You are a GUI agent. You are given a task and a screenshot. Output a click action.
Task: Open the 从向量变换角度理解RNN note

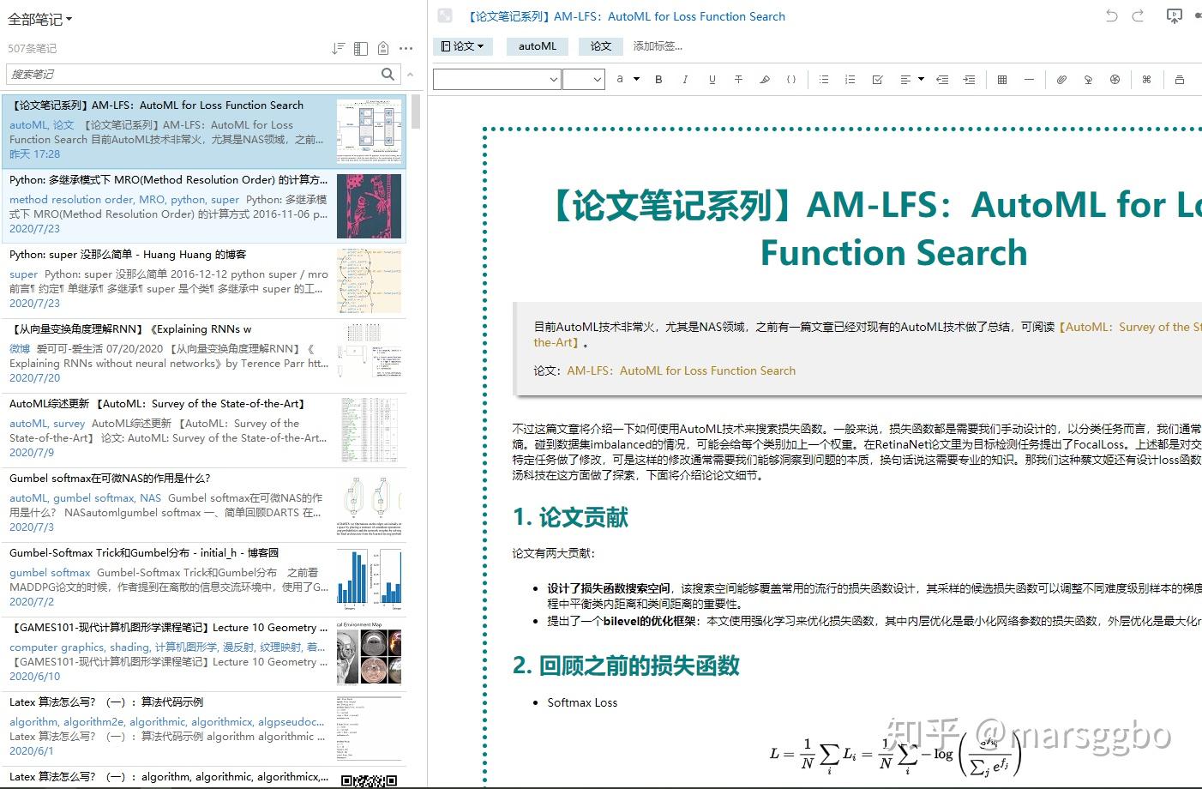pyautogui.click(x=204, y=355)
